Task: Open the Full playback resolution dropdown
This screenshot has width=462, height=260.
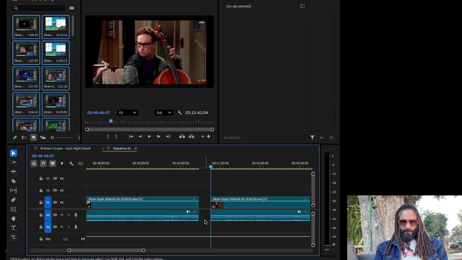Action: [164, 113]
